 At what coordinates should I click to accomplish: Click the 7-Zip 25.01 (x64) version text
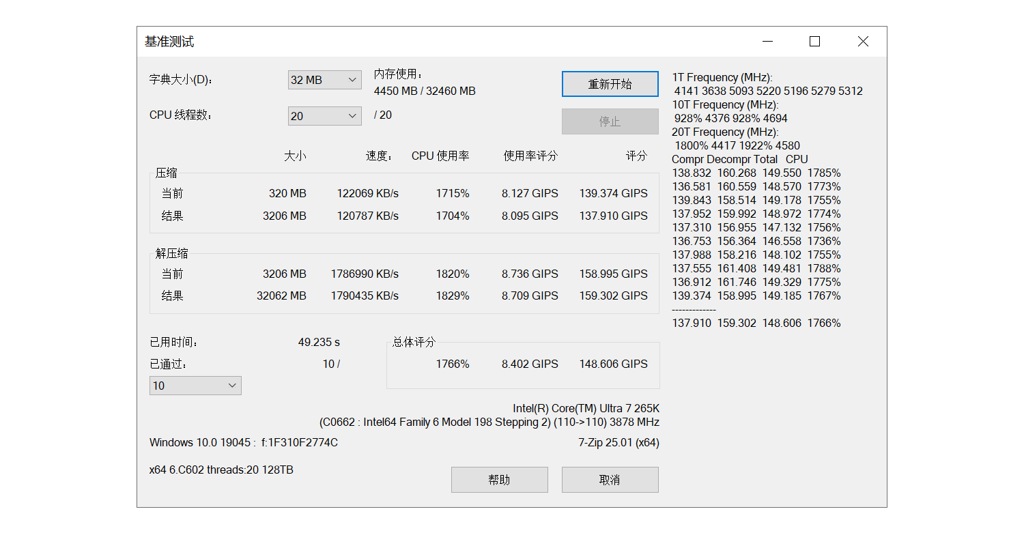pos(618,442)
